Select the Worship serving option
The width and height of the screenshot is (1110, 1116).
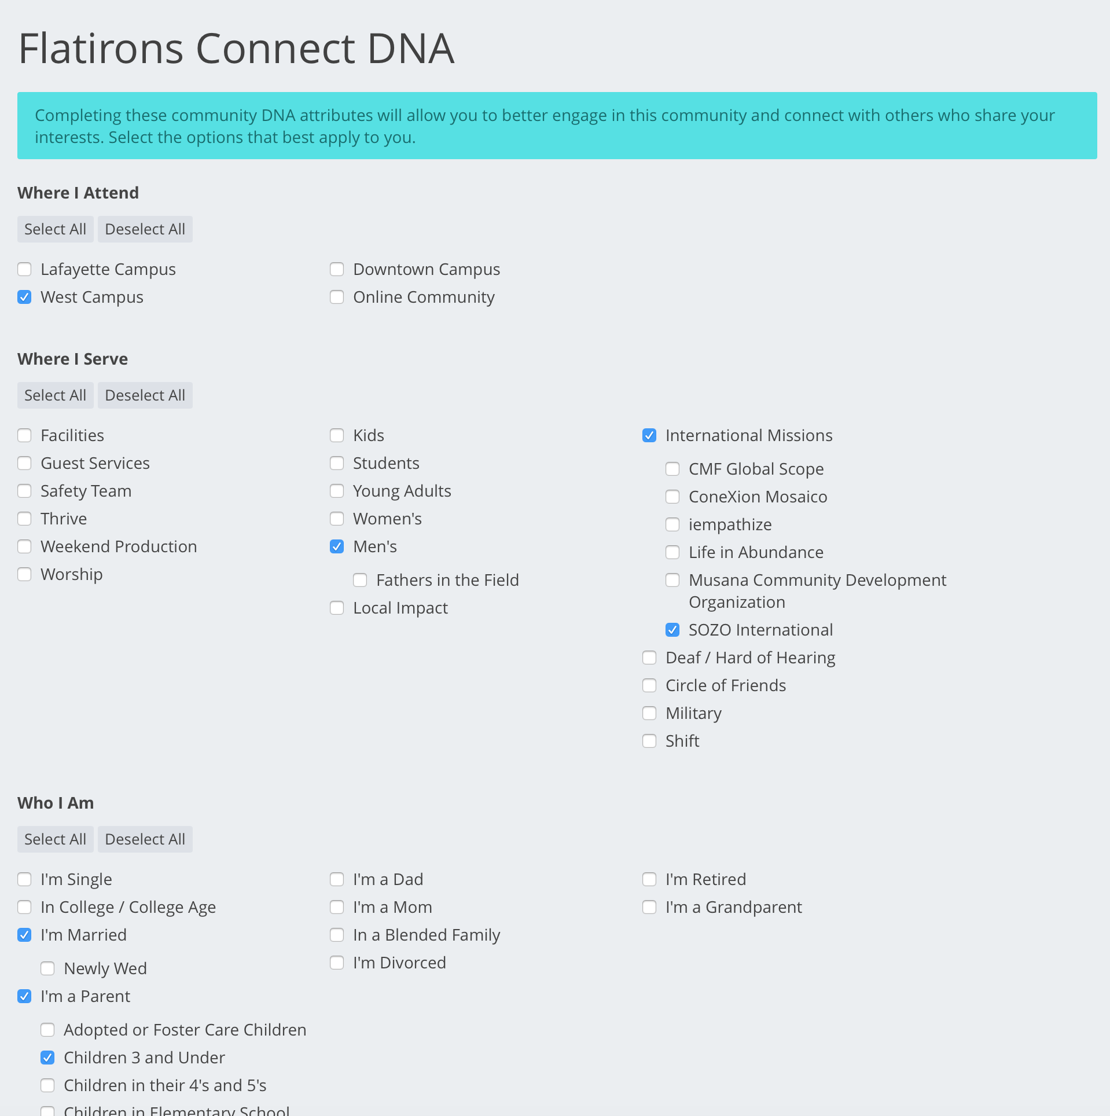(x=24, y=574)
